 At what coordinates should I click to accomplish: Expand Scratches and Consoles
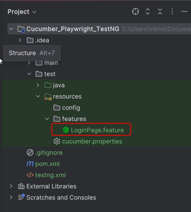tap(11, 197)
